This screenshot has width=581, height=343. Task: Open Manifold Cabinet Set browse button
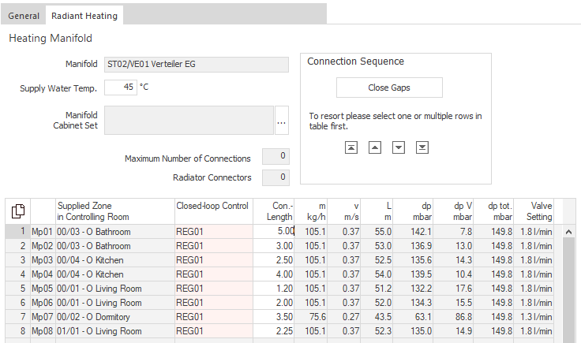pos(281,121)
